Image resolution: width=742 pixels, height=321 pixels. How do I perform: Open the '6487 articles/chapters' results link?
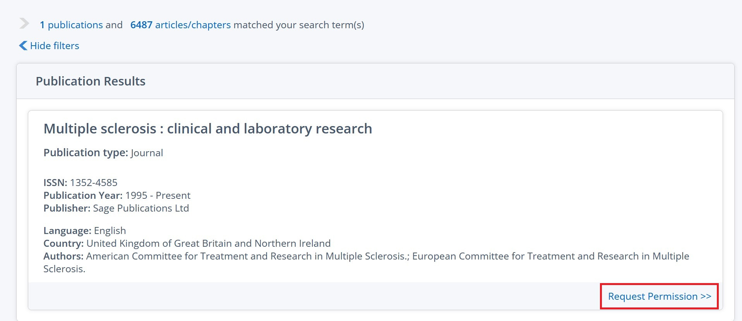click(180, 25)
